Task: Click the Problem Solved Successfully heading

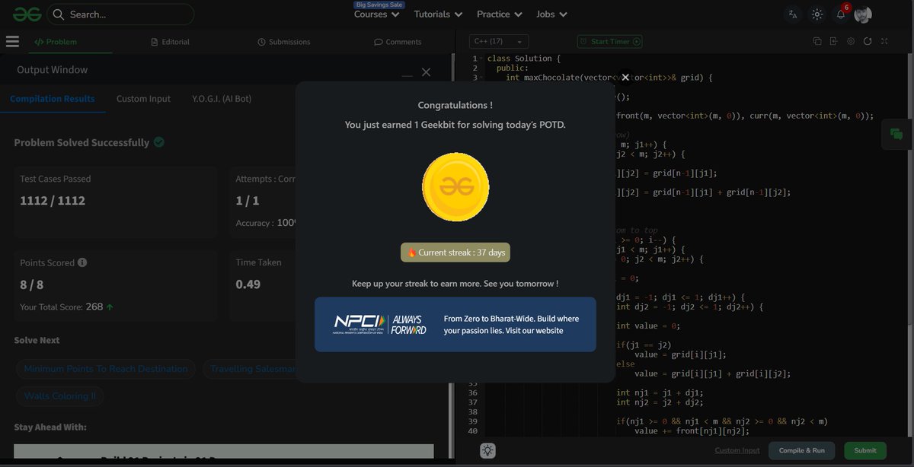Action: pos(81,142)
